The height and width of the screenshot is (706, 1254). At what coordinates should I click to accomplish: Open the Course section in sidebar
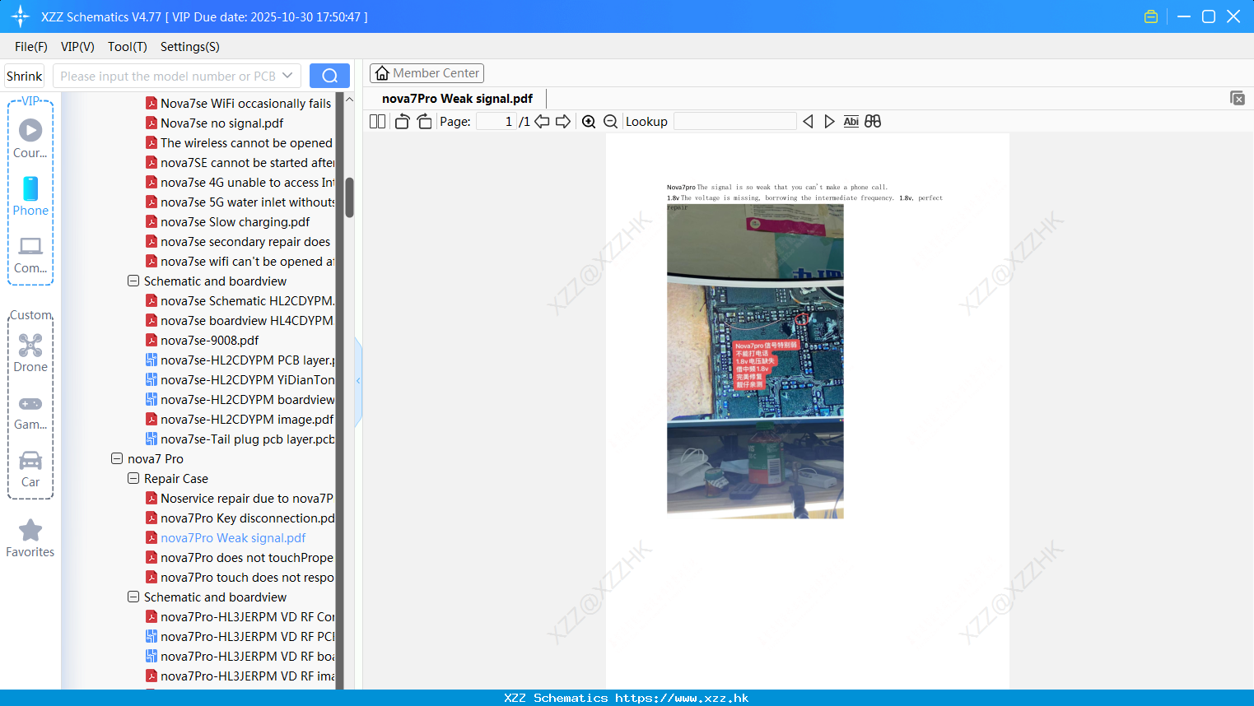pos(30,139)
